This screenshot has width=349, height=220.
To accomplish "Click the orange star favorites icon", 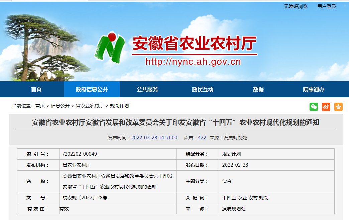I will click(338, 107).
